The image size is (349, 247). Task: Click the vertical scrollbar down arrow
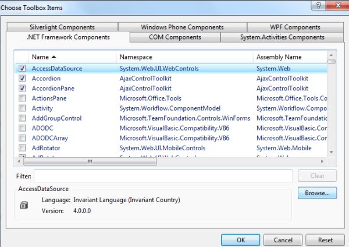[x=332, y=152]
